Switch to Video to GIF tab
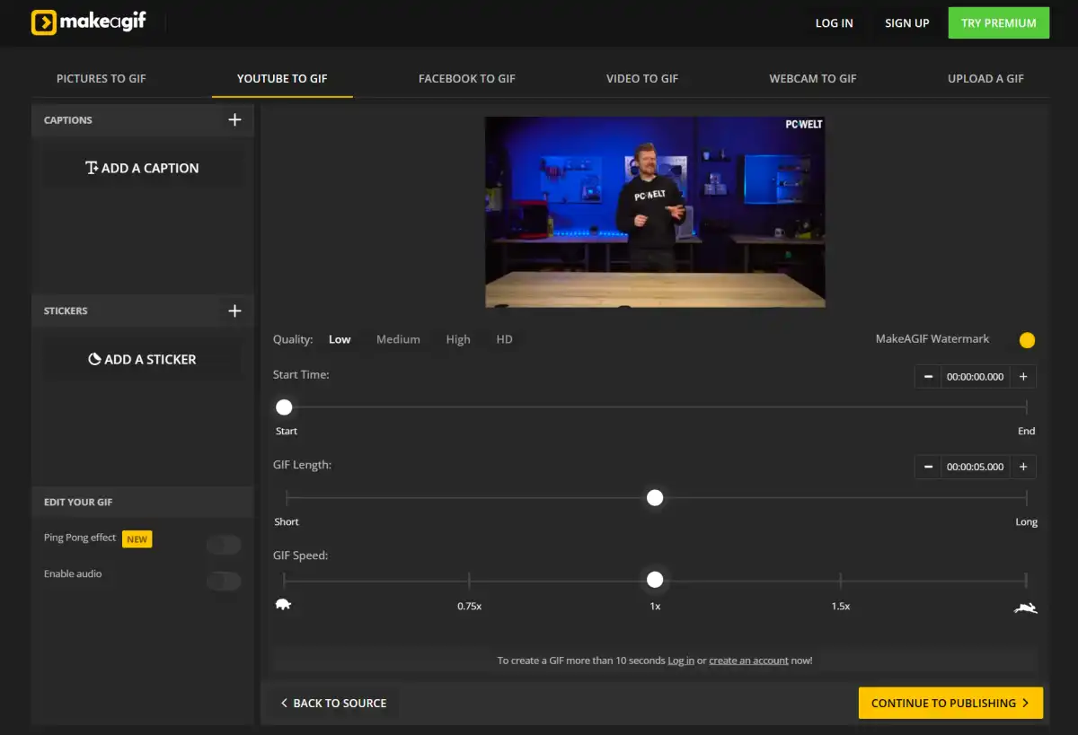Image resolution: width=1078 pixels, height=735 pixels. coord(641,79)
